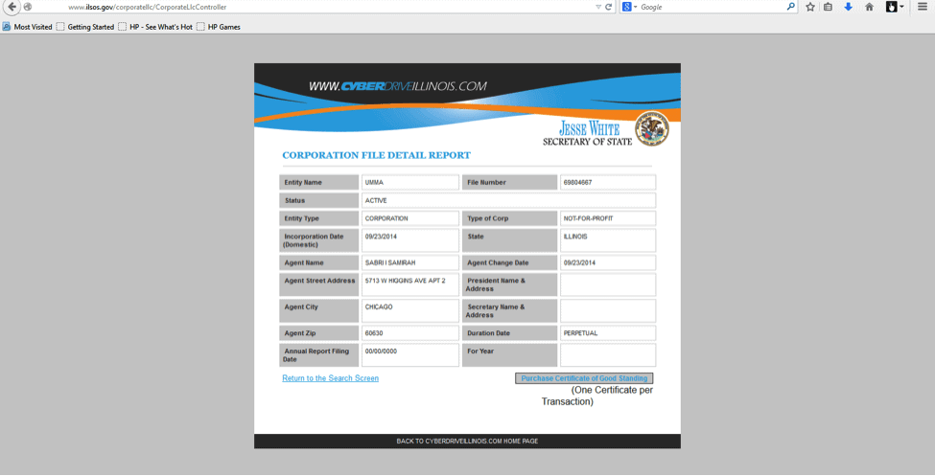Click the search magnifier icon
This screenshot has width=935, height=476.
pos(791,7)
